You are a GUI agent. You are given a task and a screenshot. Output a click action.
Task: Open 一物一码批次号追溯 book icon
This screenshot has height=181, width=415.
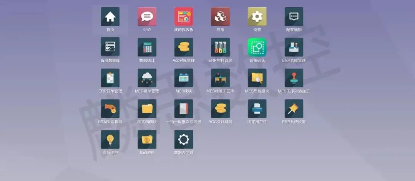coord(184,109)
